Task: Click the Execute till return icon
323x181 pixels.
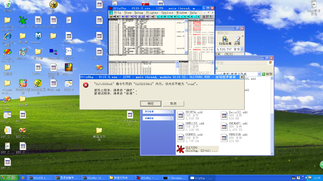Action: pos(147,17)
